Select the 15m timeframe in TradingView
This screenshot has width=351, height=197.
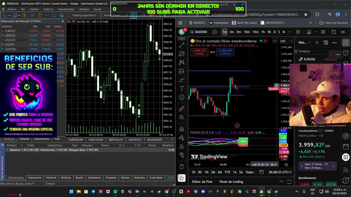tap(255, 32)
